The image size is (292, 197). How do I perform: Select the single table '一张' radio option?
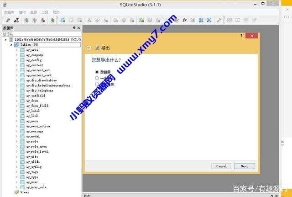[x=97, y=78]
